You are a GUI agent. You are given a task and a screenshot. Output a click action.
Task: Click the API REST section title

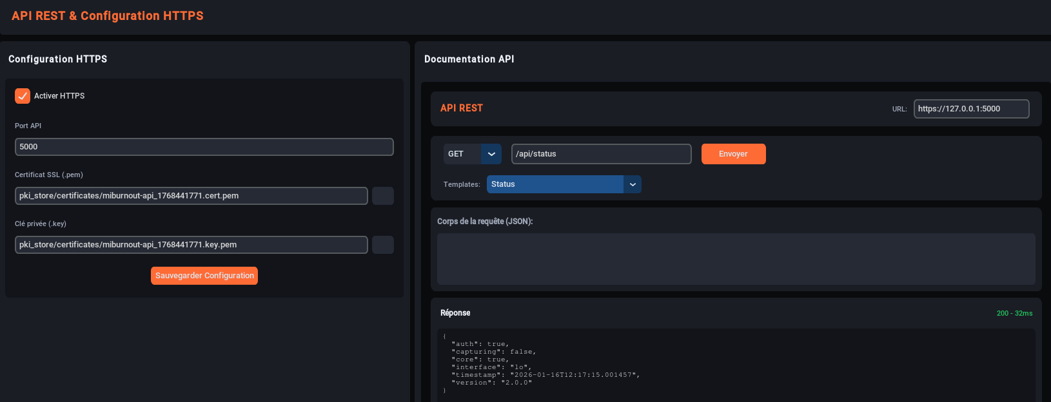coord(462,108)
